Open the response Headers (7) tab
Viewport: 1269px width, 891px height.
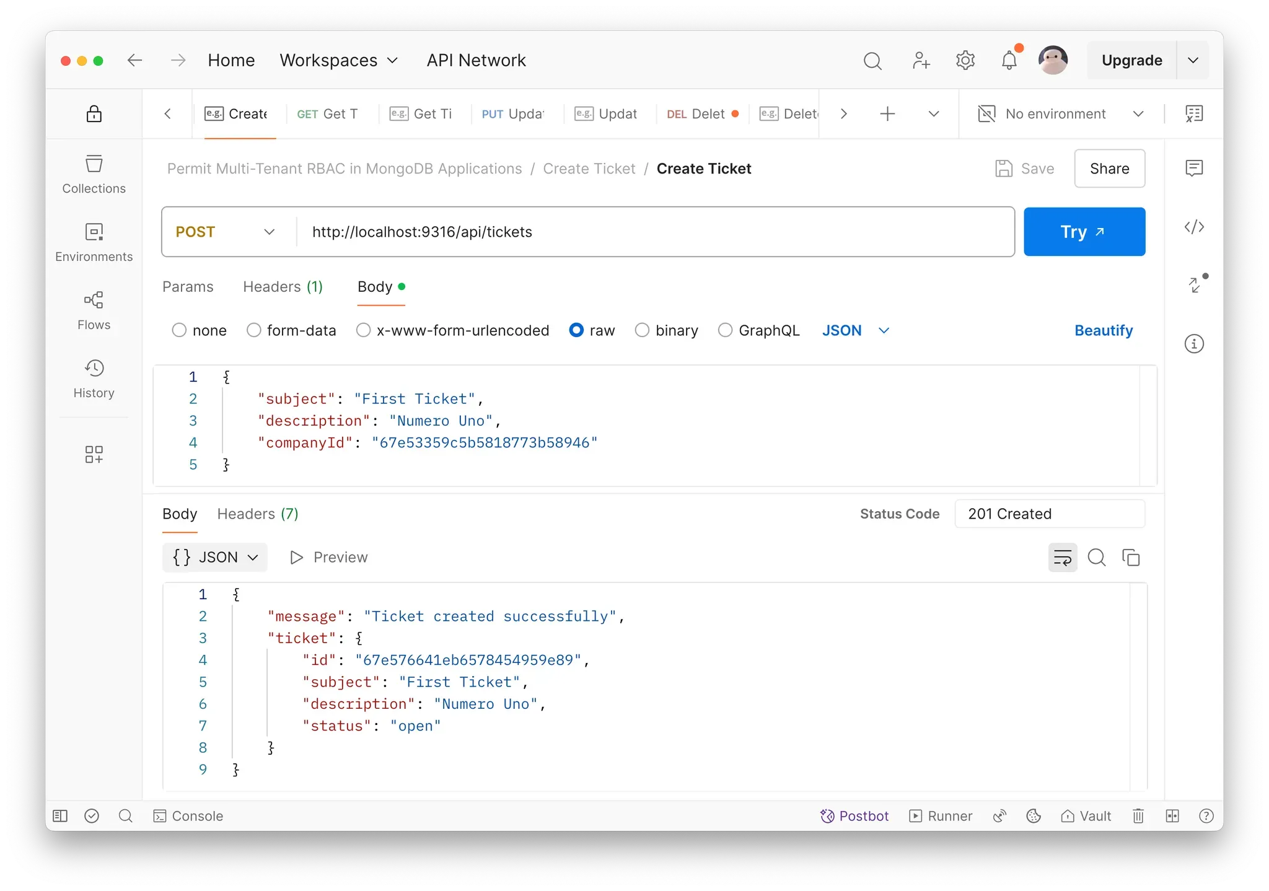pyautogui.click(x=258, y=514)
